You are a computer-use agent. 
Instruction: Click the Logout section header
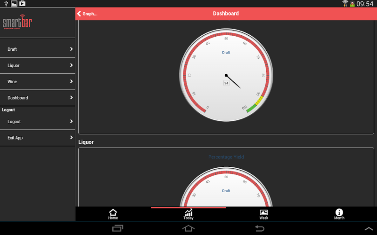[x=8, y=110]
